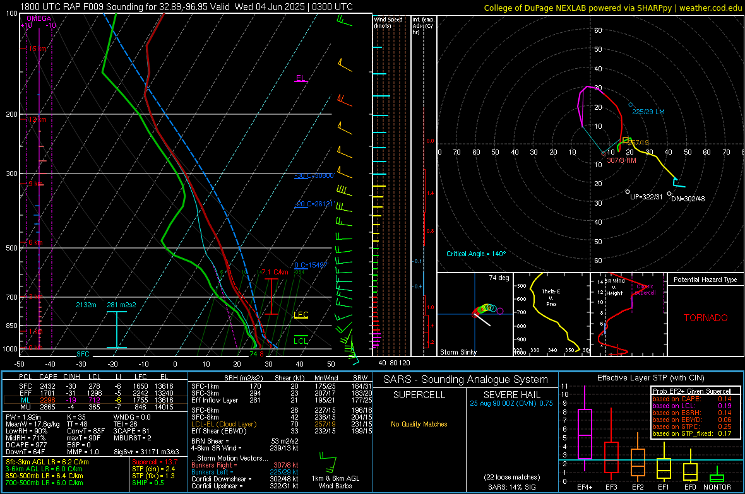The width and height of the screenshot is (745, 494).
Task: Click the magenta Classic Supercell label
Action: coord(645,290)
